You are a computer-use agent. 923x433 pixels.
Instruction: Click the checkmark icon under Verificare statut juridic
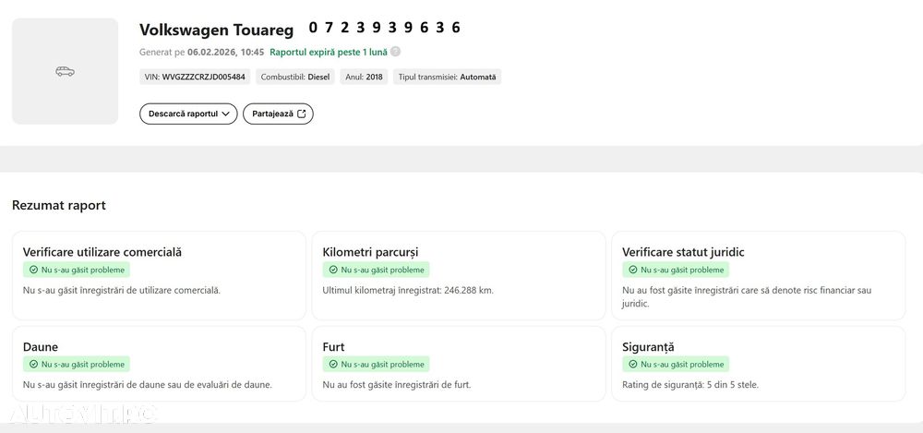pyautogui.click(x=633, y=271)
